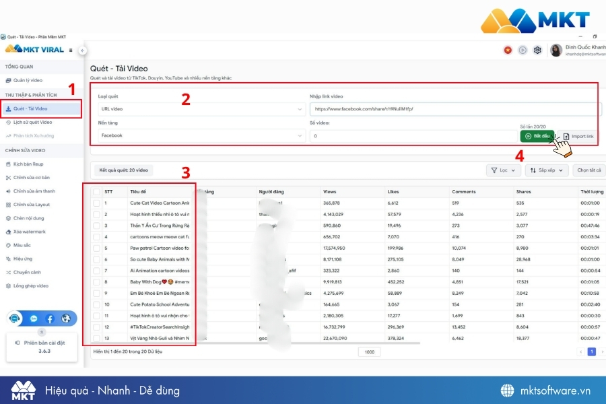The height and width of the screenshot is (404, 606).
Task: Click views value 22,670,090
Action: 335,338
